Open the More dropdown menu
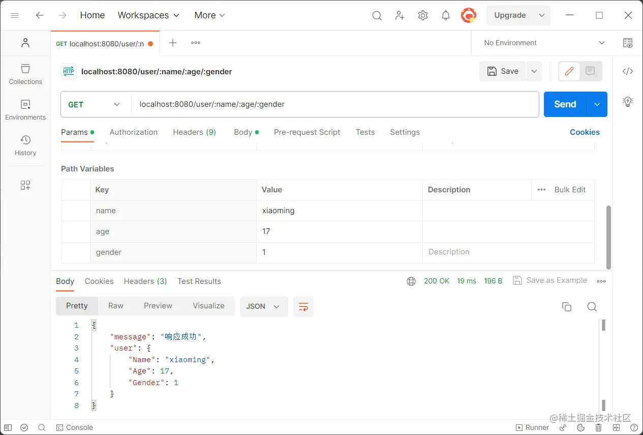 click(x=209, y=15)
